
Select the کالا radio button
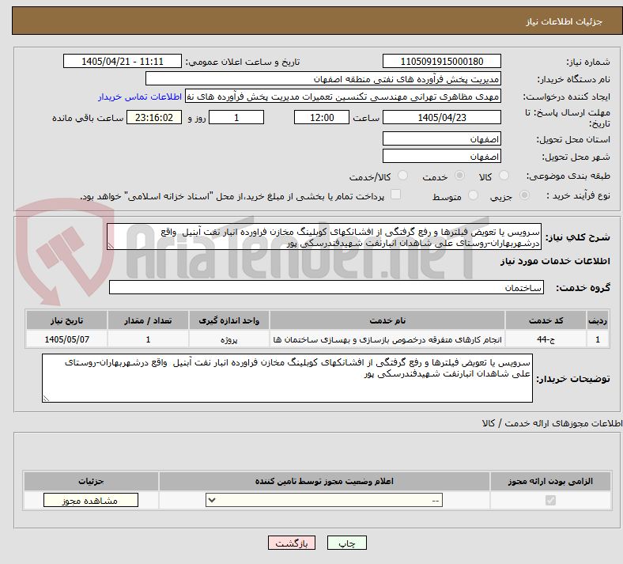click(504, 176)
